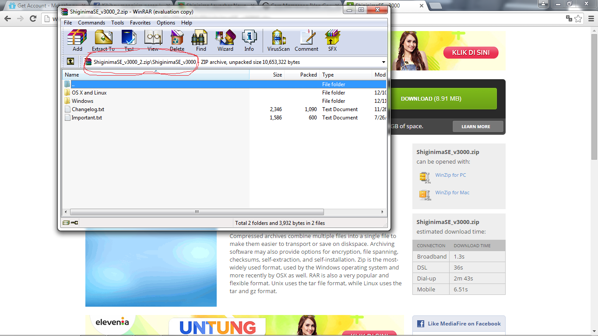Click the translate icon in the address bar
The width and height of the screenshot is (598, 336).
coord(569,18)
